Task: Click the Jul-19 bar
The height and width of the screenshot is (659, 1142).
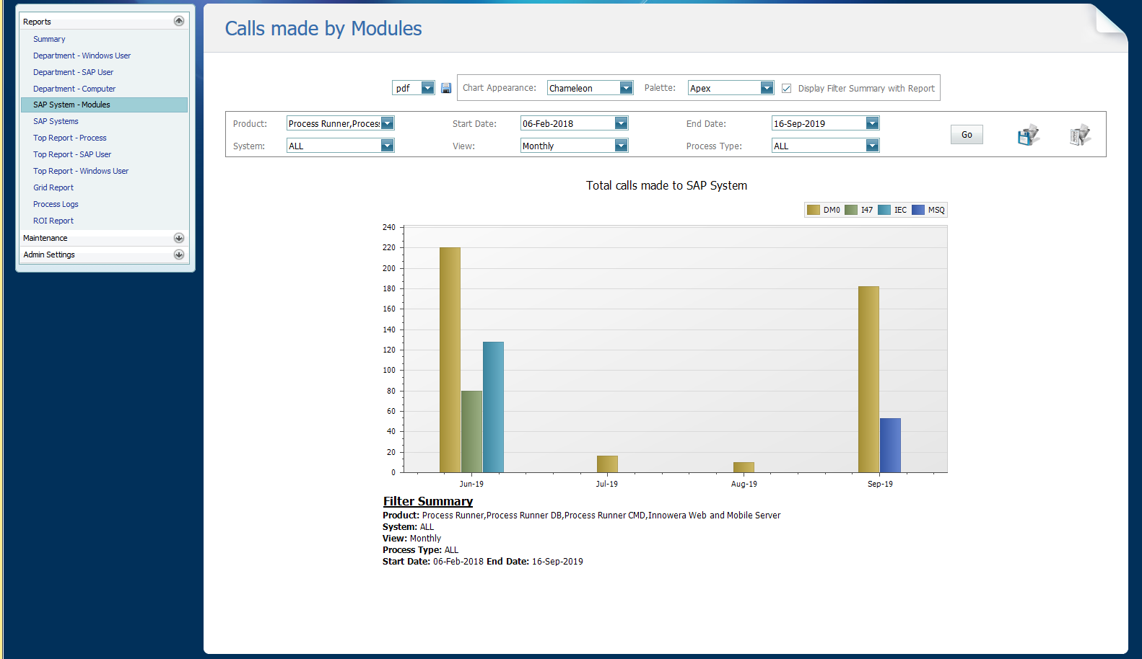Action: (x=607, y=464)
